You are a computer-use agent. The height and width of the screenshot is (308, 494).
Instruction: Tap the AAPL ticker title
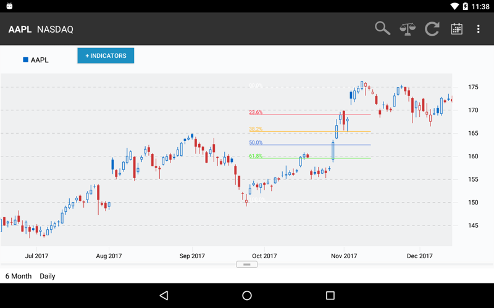(20, 29)
